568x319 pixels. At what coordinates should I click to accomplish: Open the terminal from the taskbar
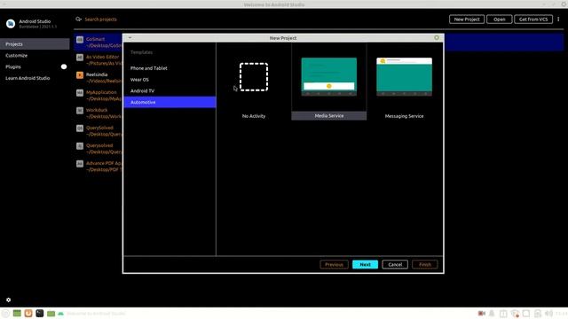[39, 313]
